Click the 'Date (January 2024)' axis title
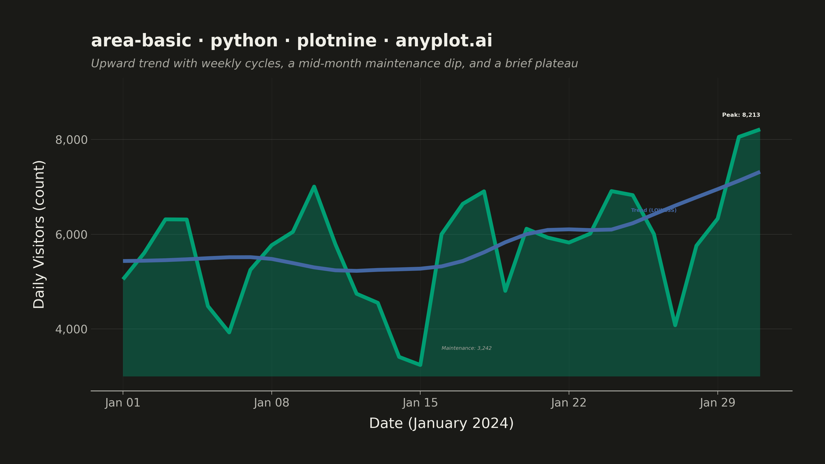The width and height of the screenshot is (825, 464). pos(441,423)
